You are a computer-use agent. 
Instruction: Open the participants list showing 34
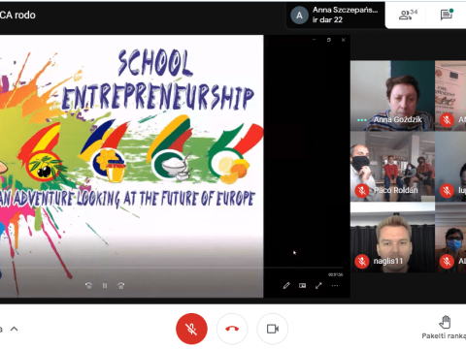coord(408,15)
